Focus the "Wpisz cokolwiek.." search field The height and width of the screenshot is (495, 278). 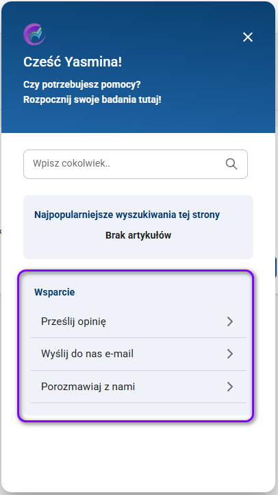click(x=136, y=164)
